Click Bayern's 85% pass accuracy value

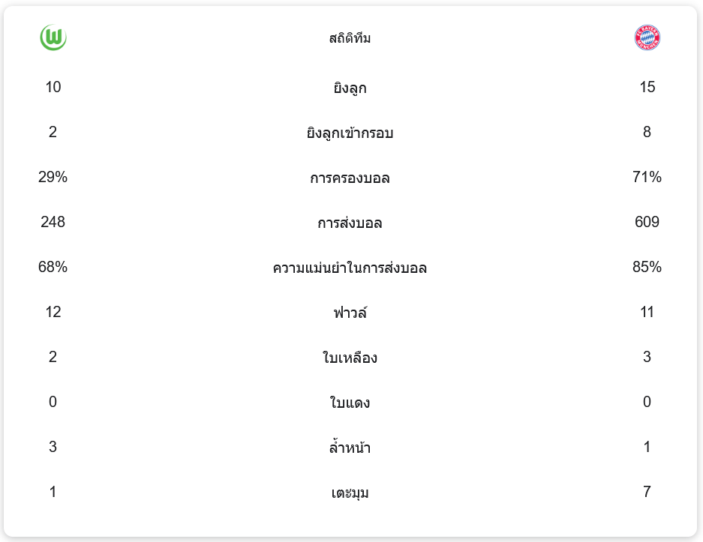coord(647,268)
